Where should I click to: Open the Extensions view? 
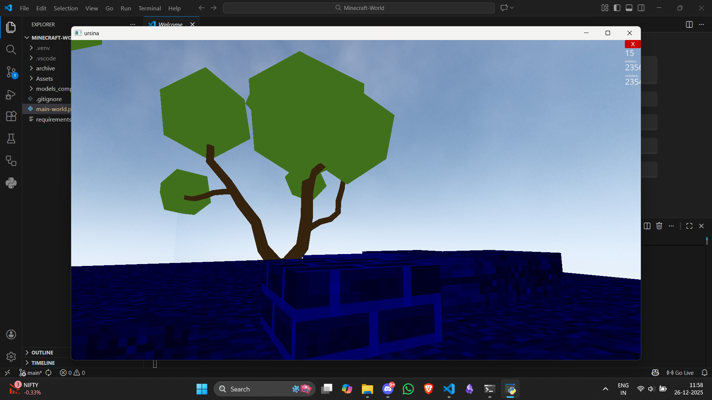tap(11, 116)
